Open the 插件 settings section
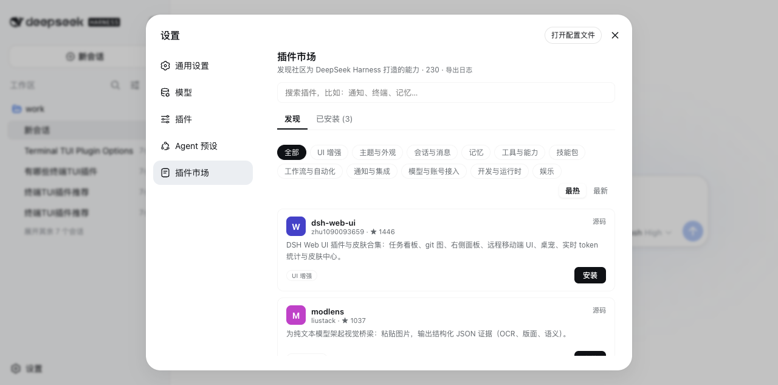The width and height of the screenshot is (778, 385). (203, 119)
